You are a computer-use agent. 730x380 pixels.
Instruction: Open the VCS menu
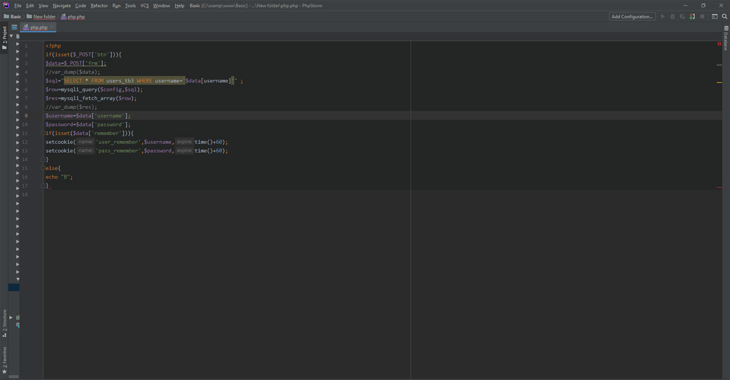[x=144, y=6]
